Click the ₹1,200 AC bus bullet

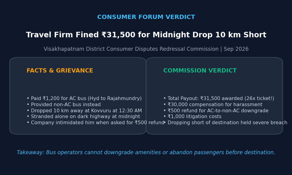(x=84, y=99)
